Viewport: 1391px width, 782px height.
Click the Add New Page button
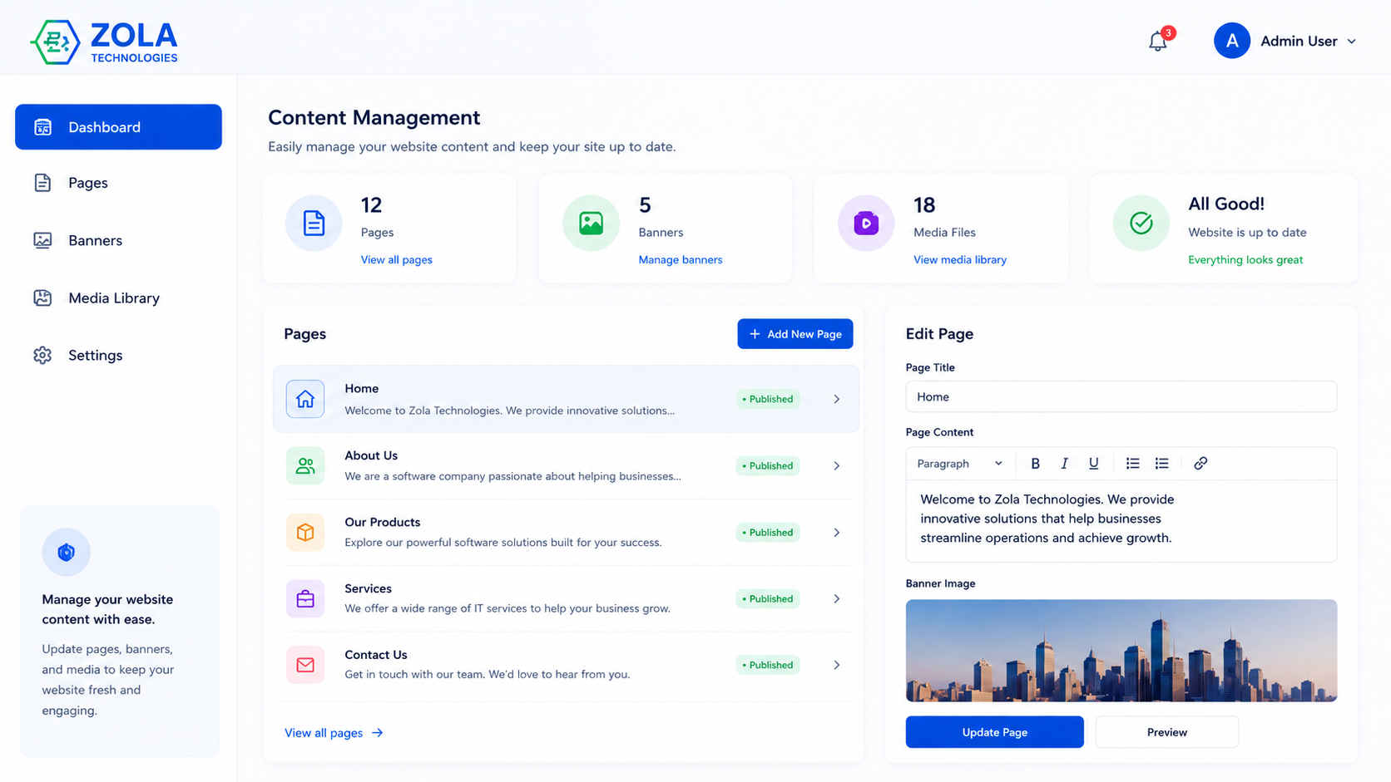tap(795, 334)
